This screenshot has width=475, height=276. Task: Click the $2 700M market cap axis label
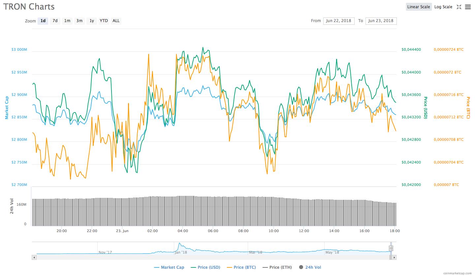click(19, 185)
